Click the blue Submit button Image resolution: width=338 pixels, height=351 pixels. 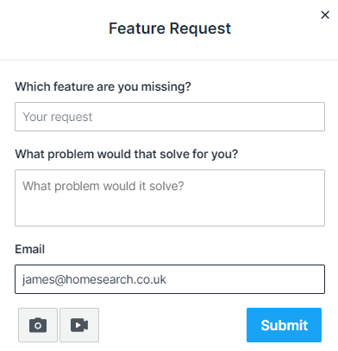[x=284, y=325]
